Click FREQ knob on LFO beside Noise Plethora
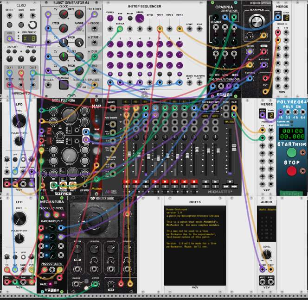Viewport: 308px width, 300px height. [x=19, y=121]
